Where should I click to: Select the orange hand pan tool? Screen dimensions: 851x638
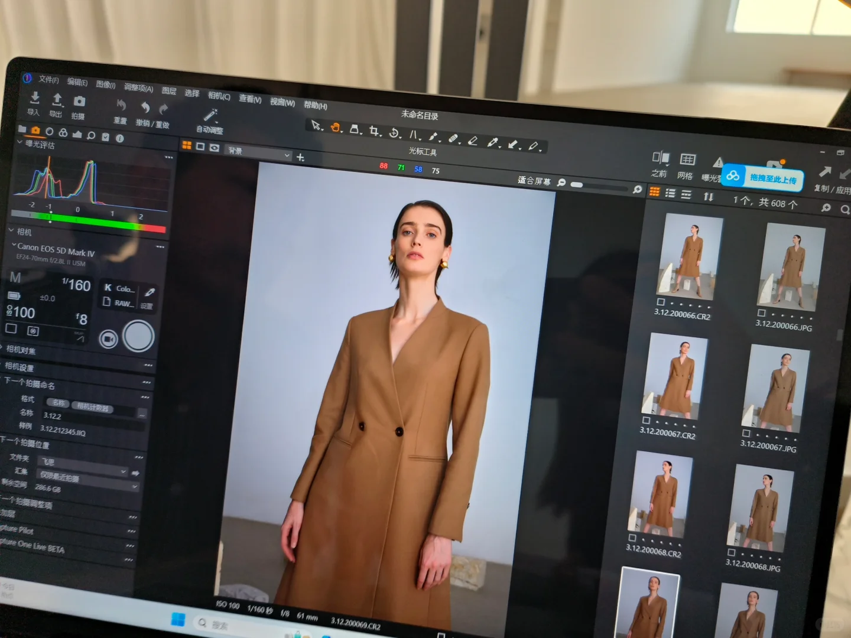[x=336, y=127]
